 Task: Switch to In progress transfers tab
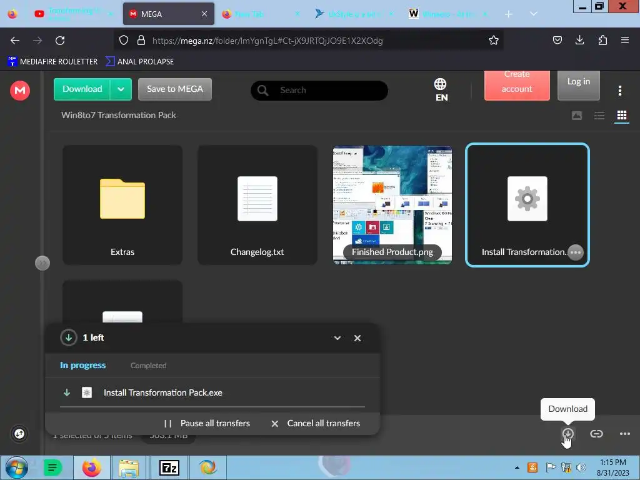pyautogui.click(x=83, y=365)
